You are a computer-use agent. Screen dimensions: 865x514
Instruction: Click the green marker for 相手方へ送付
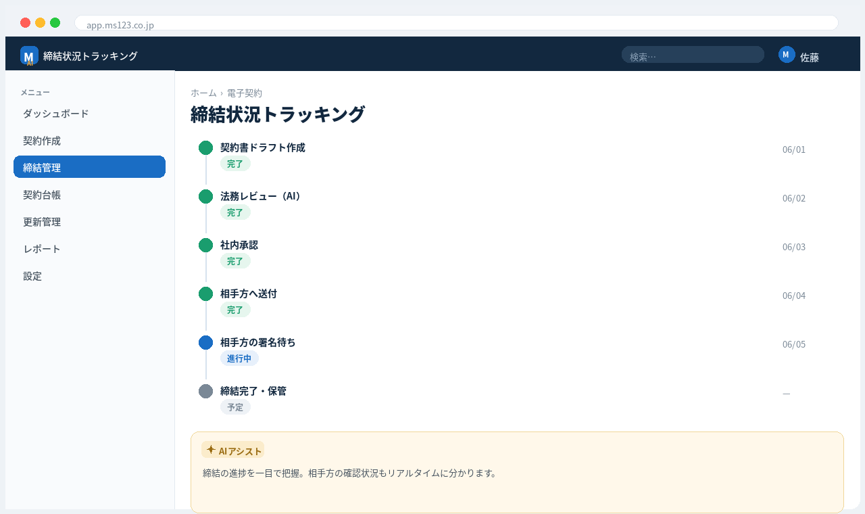205,294
